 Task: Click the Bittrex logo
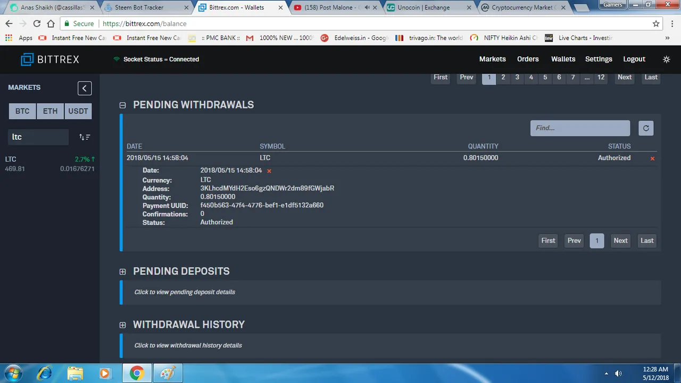(50, 60)
